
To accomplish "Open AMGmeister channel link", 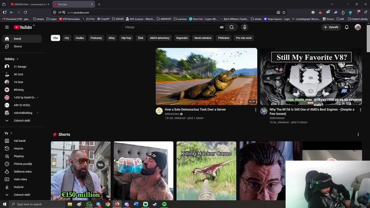I will click(x=277, y=118).
